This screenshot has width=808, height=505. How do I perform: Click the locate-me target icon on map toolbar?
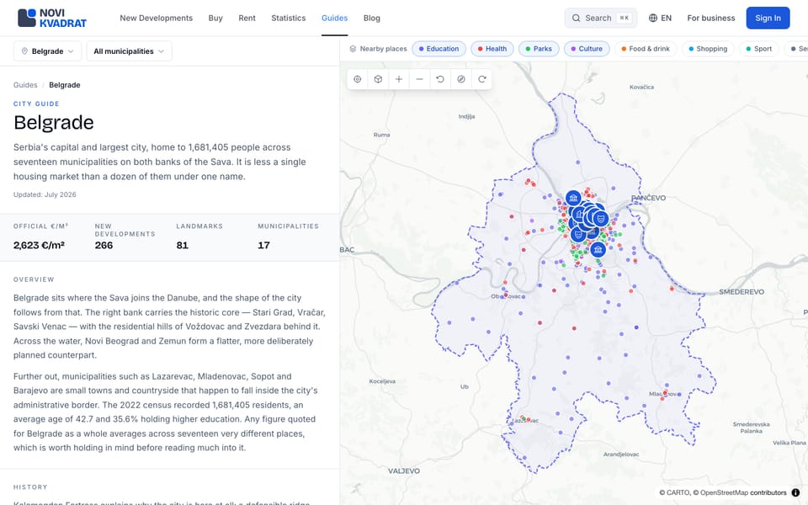click(x=357, y=79)
